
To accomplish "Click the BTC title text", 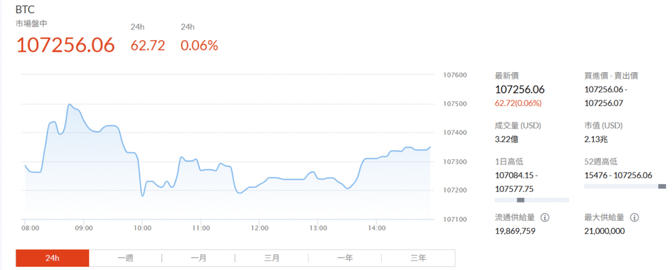I will [x=25, y=10].
